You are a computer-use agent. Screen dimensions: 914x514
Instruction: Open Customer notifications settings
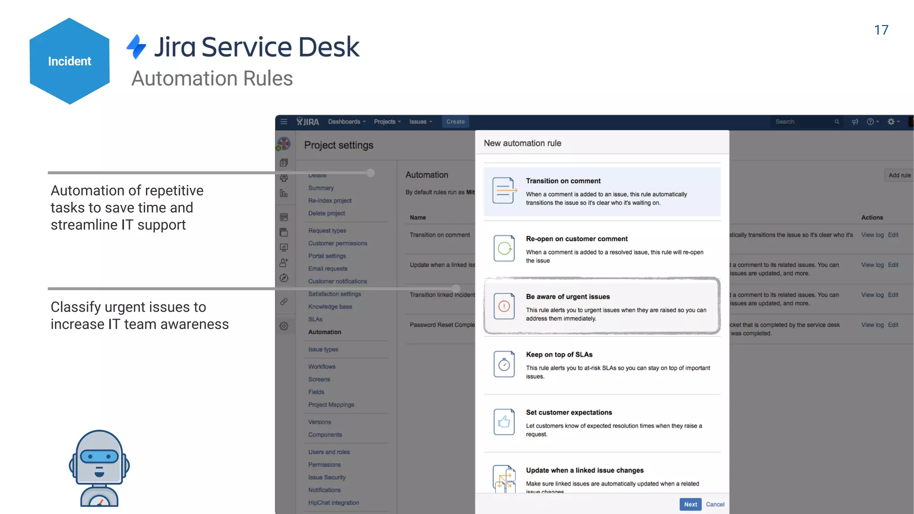pyautogui.click(x=337, y=282)
